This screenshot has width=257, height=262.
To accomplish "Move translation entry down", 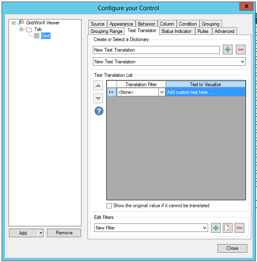I will [98, 98].
